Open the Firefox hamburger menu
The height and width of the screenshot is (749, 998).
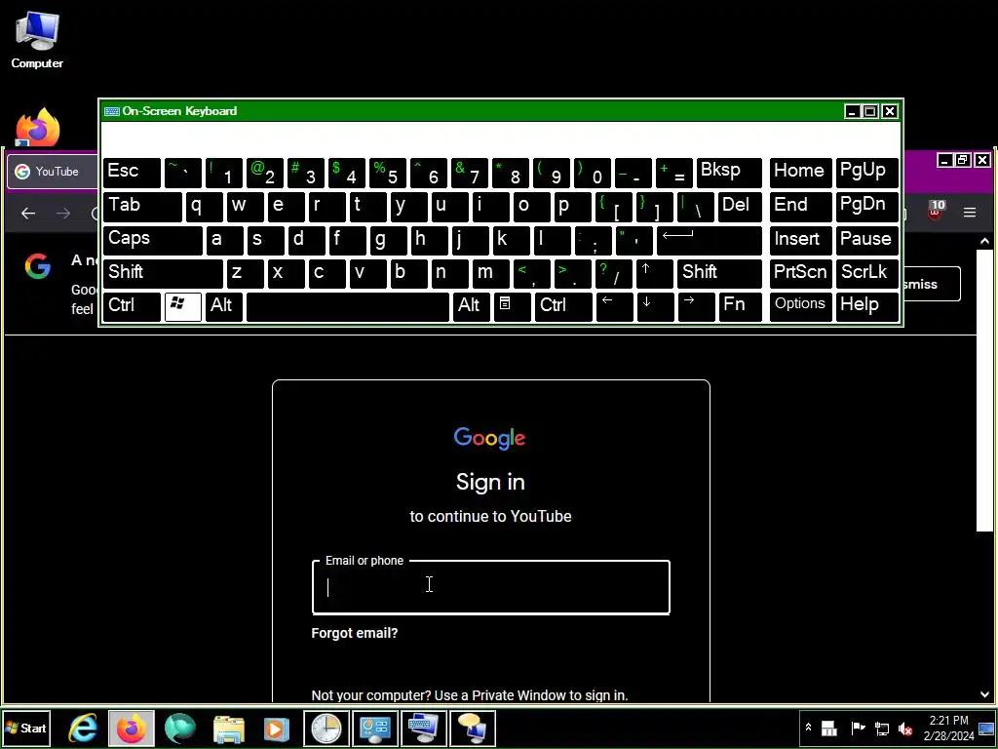(x=970, y=213)
